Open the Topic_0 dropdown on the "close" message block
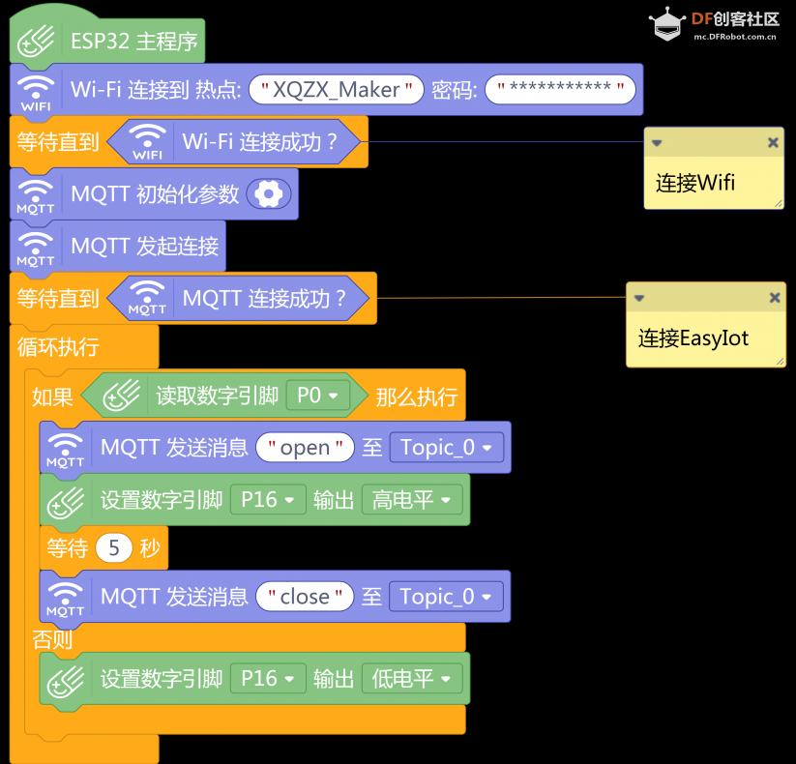Screen dimensions: 796x764 [x=446, y=597]
